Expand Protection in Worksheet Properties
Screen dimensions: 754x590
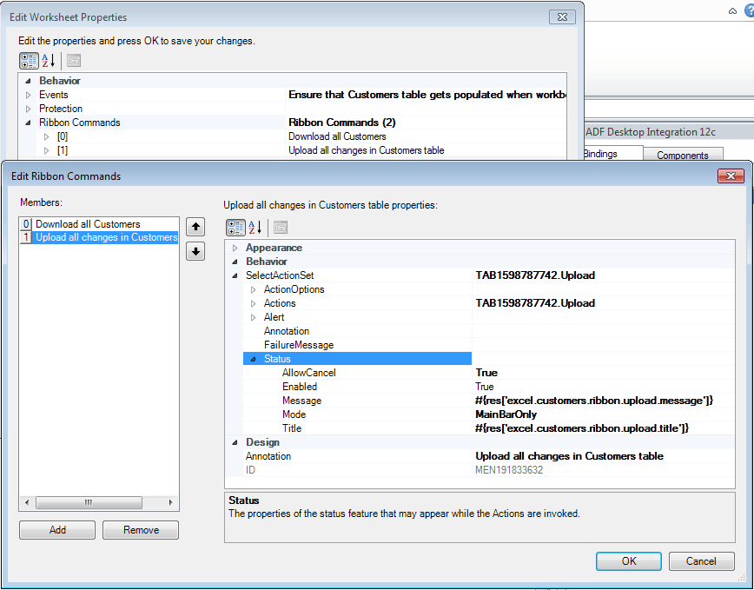(x=29, y=109)
